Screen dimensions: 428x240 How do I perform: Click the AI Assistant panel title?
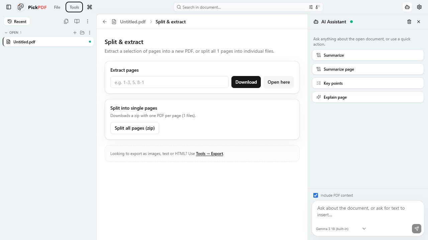click(334, 22)
